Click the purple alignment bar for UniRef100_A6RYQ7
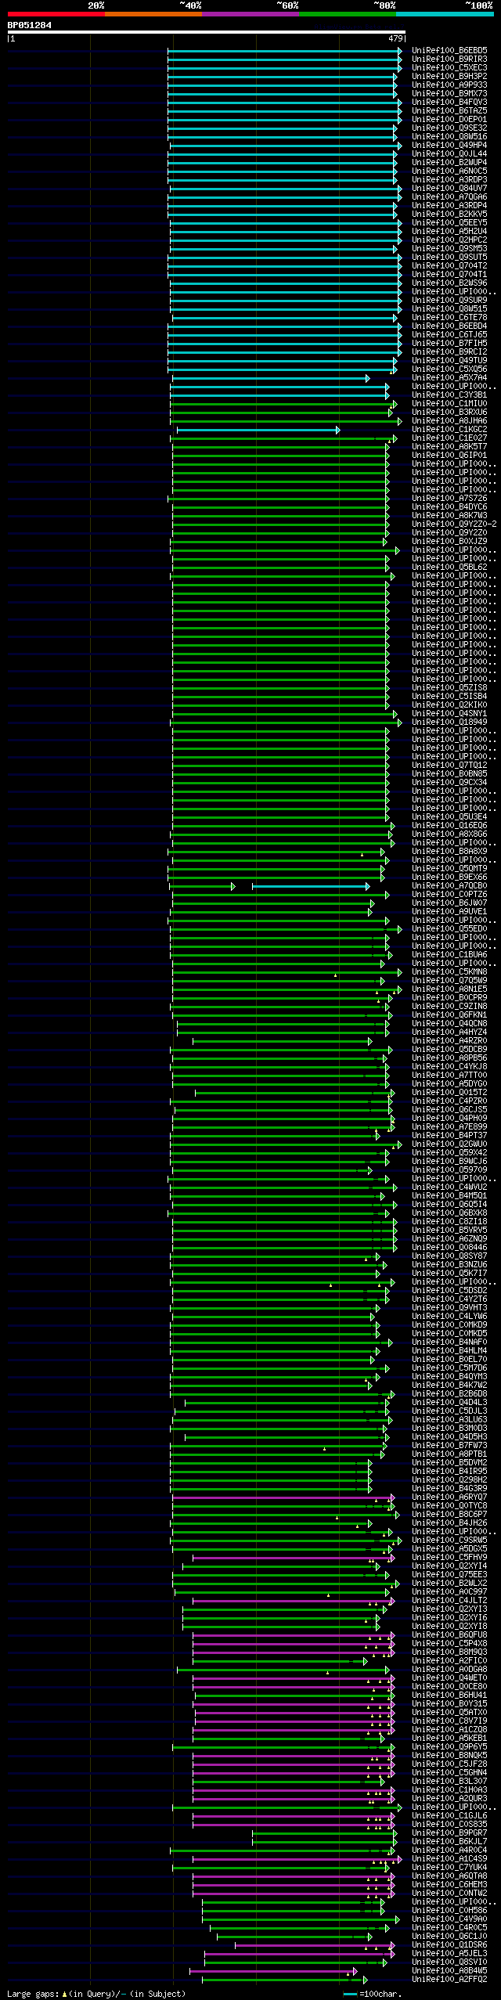Screen dimensions: 501x2000 coord(283,1497)
